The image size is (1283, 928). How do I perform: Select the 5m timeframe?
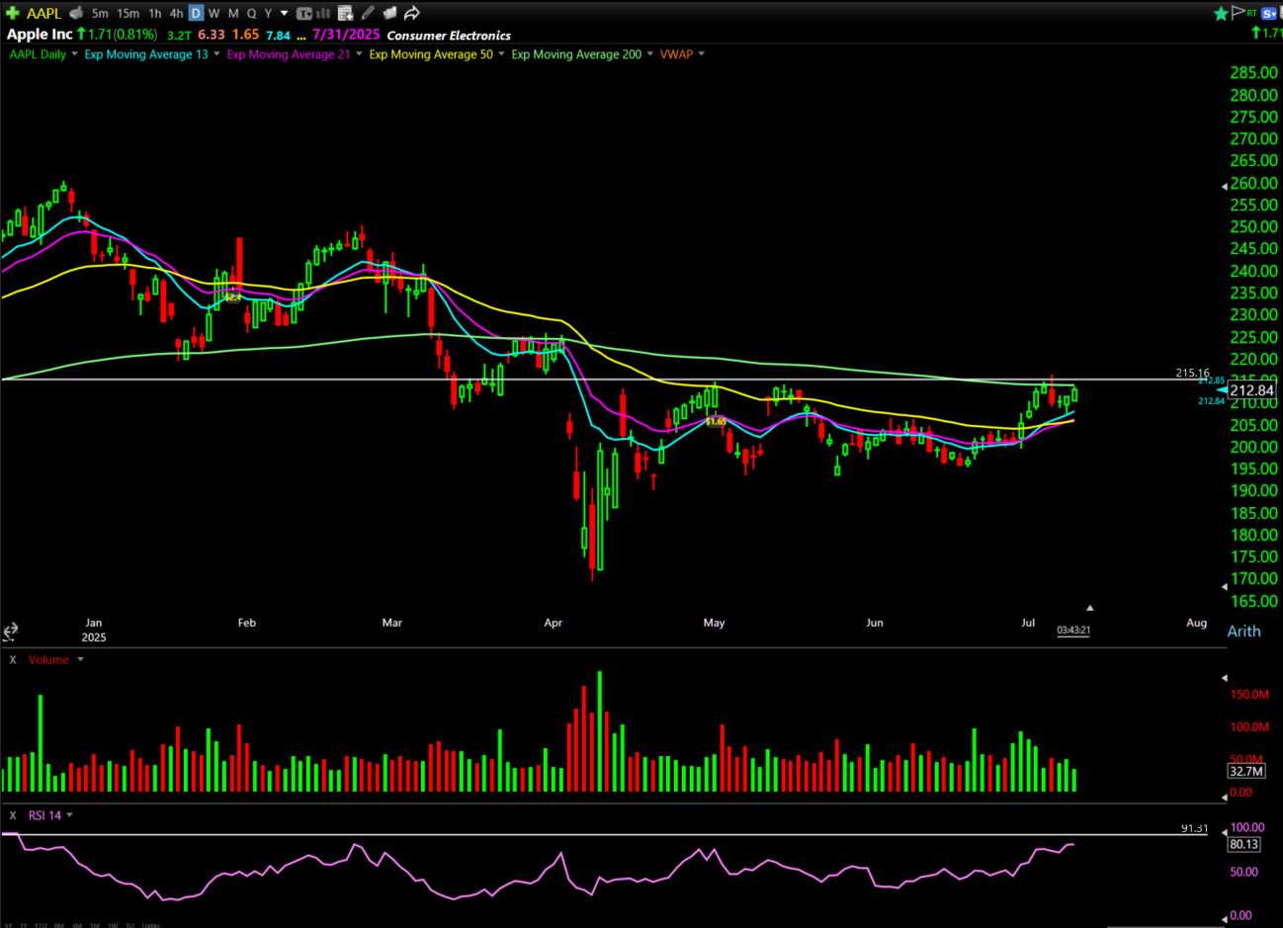100,13
